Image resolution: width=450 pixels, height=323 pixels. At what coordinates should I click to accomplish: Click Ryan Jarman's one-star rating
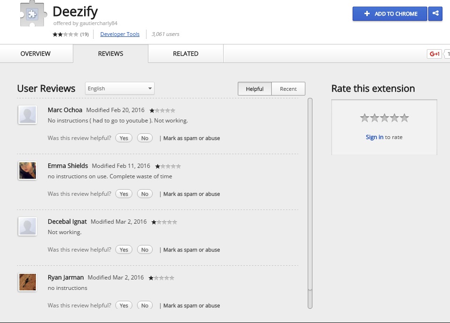coord(161,278)
